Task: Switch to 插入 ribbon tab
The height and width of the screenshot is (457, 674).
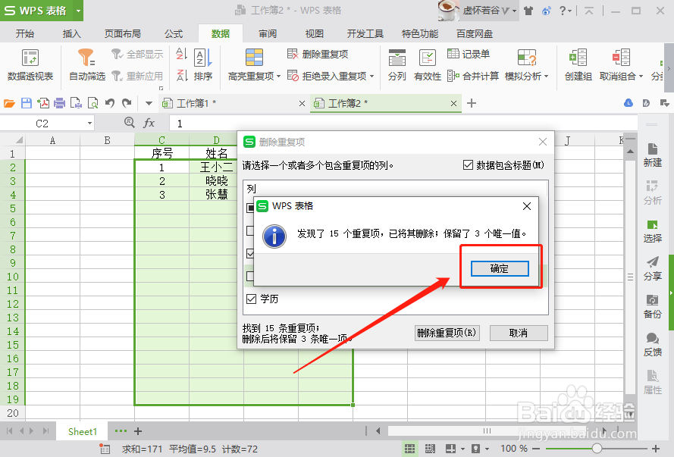Action: point(72,33)
